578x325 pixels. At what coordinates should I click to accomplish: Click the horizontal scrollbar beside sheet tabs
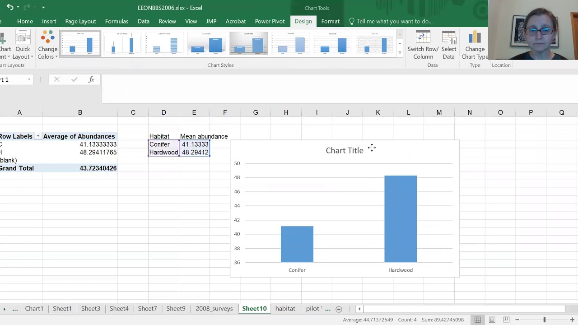[464, 309]
